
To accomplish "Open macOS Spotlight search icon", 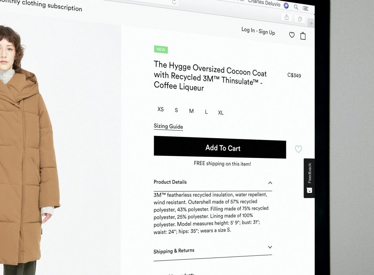I will click(x=296, y=7).
